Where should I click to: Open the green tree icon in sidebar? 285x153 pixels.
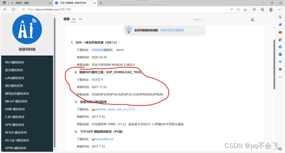[x=280, y=69]
